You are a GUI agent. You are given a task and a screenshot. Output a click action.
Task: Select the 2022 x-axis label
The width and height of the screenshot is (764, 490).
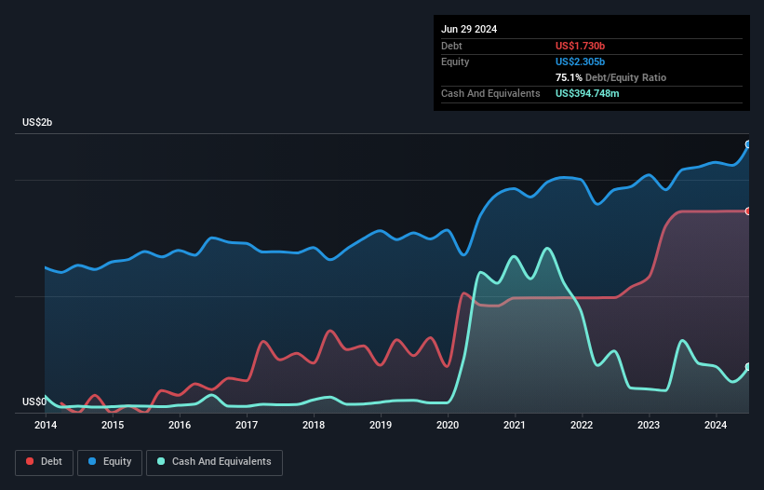582,425
